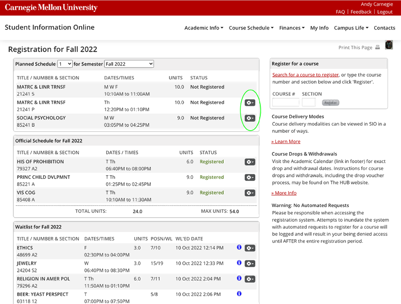
Task: Show waitlist info for ETHICS course
Action: (239, 247)
